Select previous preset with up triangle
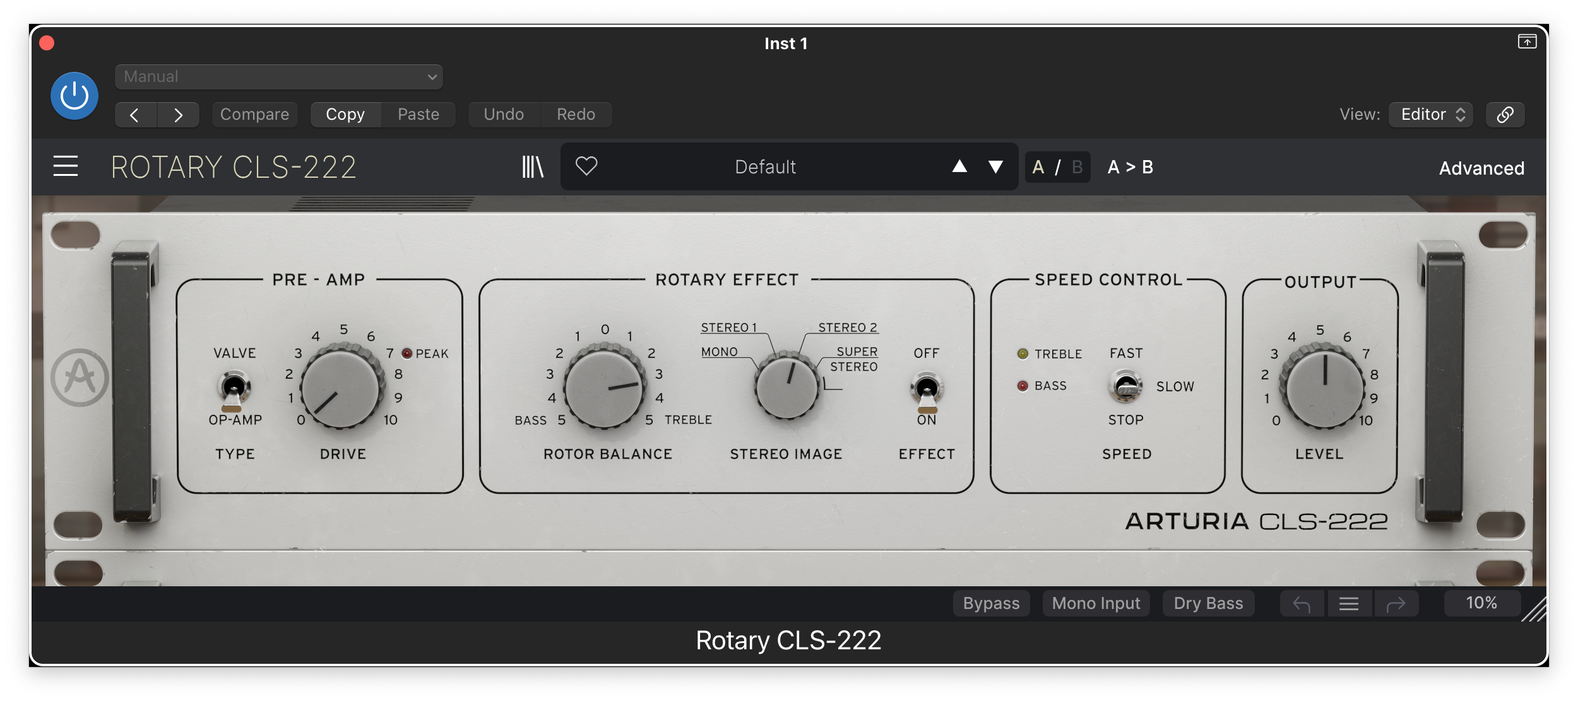Viewport: 1578px width, 701px height. [959, 166]
